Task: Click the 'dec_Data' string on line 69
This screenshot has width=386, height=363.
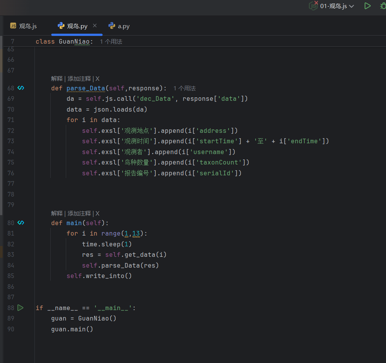Action: click(x=155, y=99)
